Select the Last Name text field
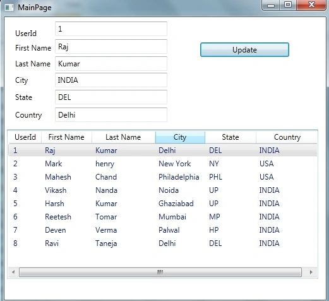The image size is (329, 301). coord(111,63)
